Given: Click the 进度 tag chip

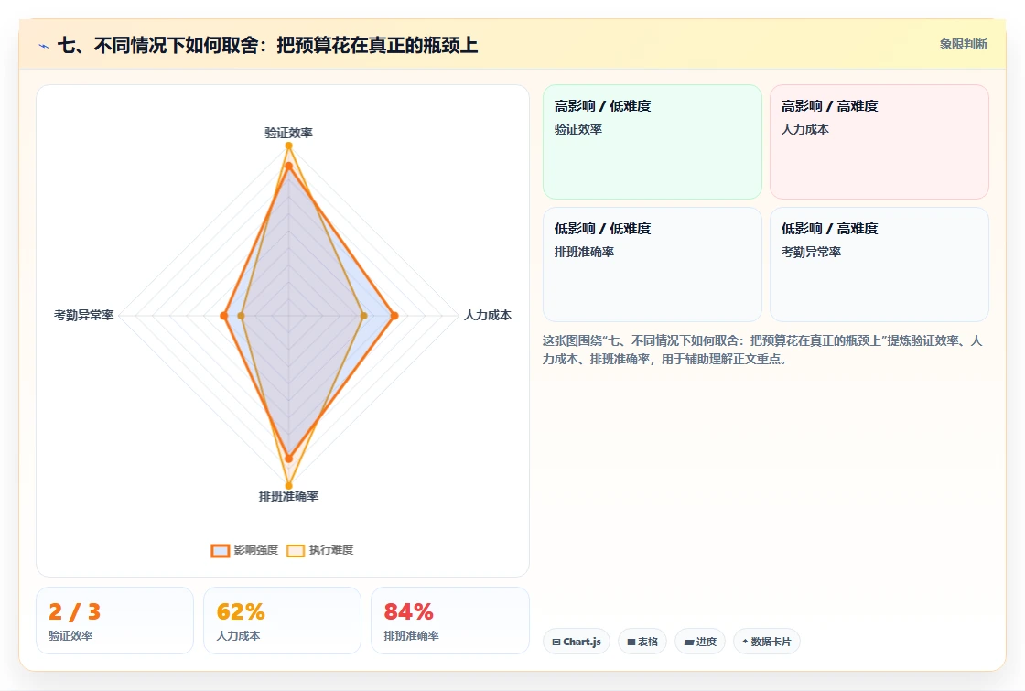Looking at the screenshot, I should point(700,642).
